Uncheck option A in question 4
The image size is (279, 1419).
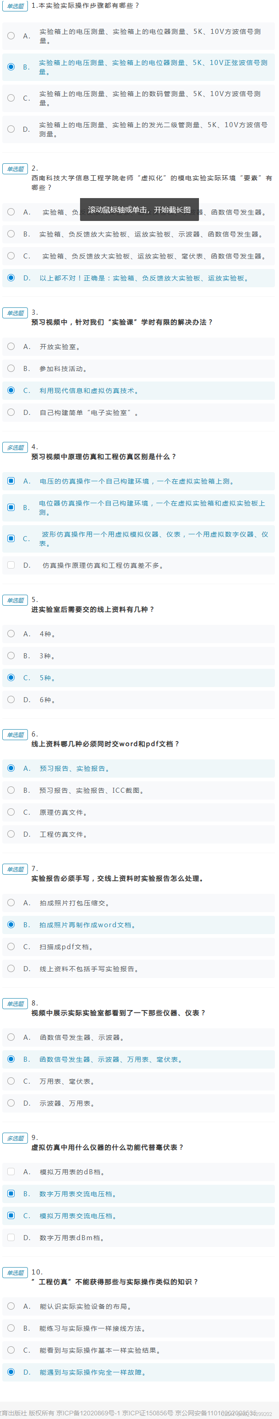[x=11, y=481]
